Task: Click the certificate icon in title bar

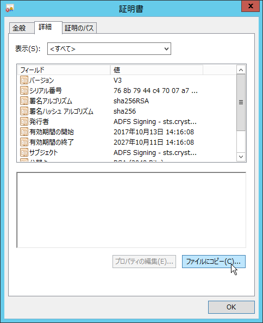Action: (x=9, y=8)
